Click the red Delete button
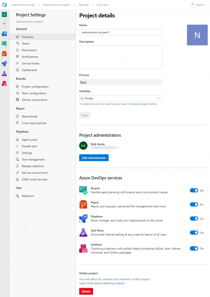This screenshot has height=297, width=210. click(x=86, y=291)
